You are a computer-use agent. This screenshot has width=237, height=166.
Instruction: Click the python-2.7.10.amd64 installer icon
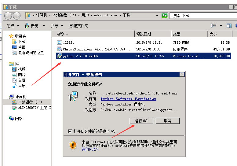point(60,56)
